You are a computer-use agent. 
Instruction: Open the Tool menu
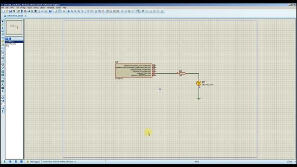click(x=17, y=8)
